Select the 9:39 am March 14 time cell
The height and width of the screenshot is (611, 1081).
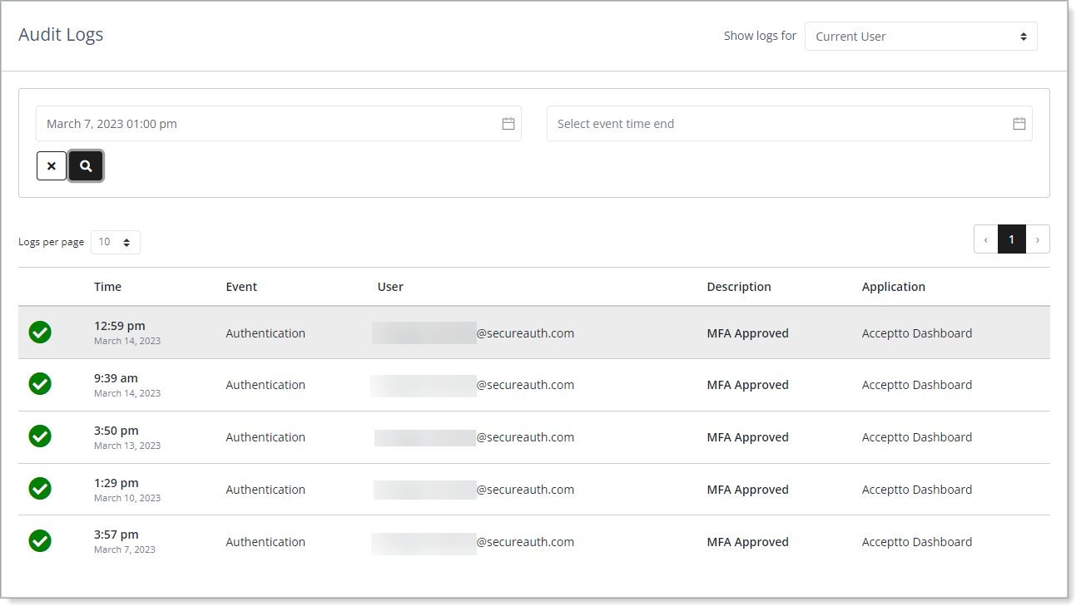127,384
